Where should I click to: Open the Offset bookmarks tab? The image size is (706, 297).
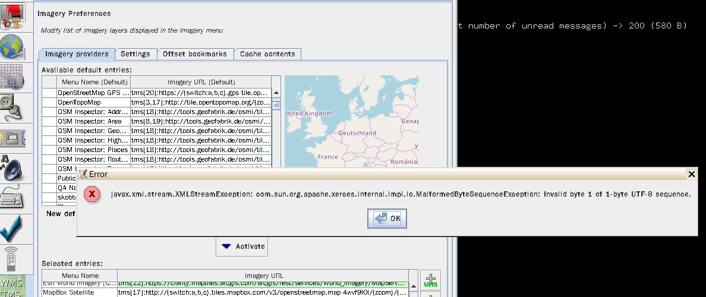195,54
